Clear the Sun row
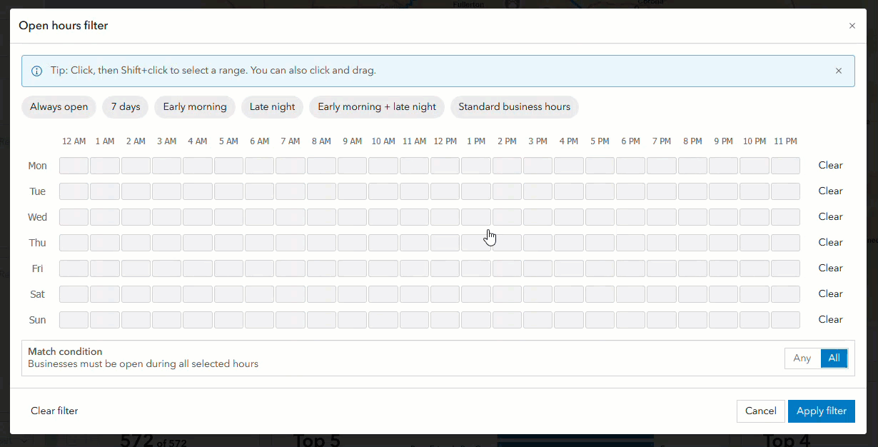Viewport: 878px width, 447px height. (x=831, y=319)
